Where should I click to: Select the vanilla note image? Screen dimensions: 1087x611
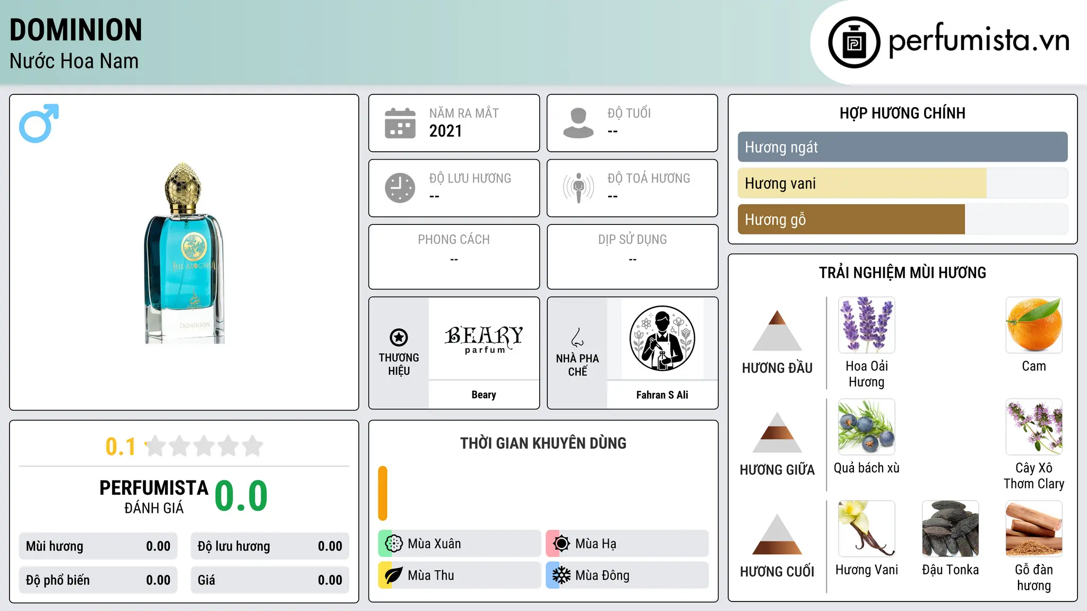tap(867, 529)
